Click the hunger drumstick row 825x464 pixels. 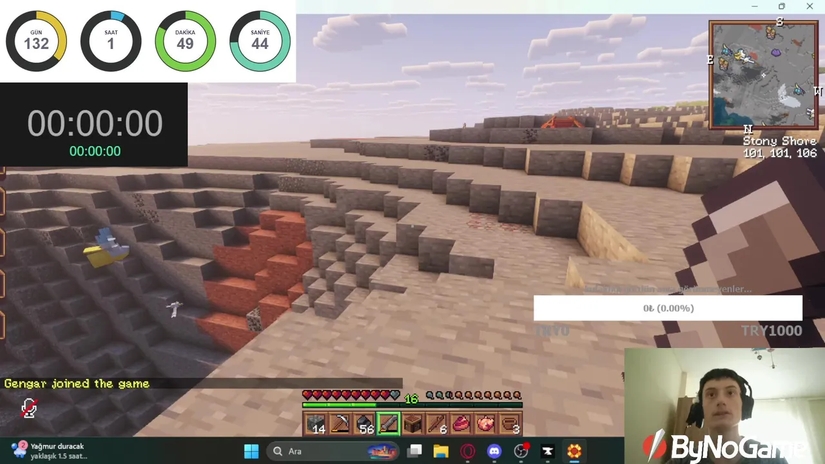tap(473, 395)
